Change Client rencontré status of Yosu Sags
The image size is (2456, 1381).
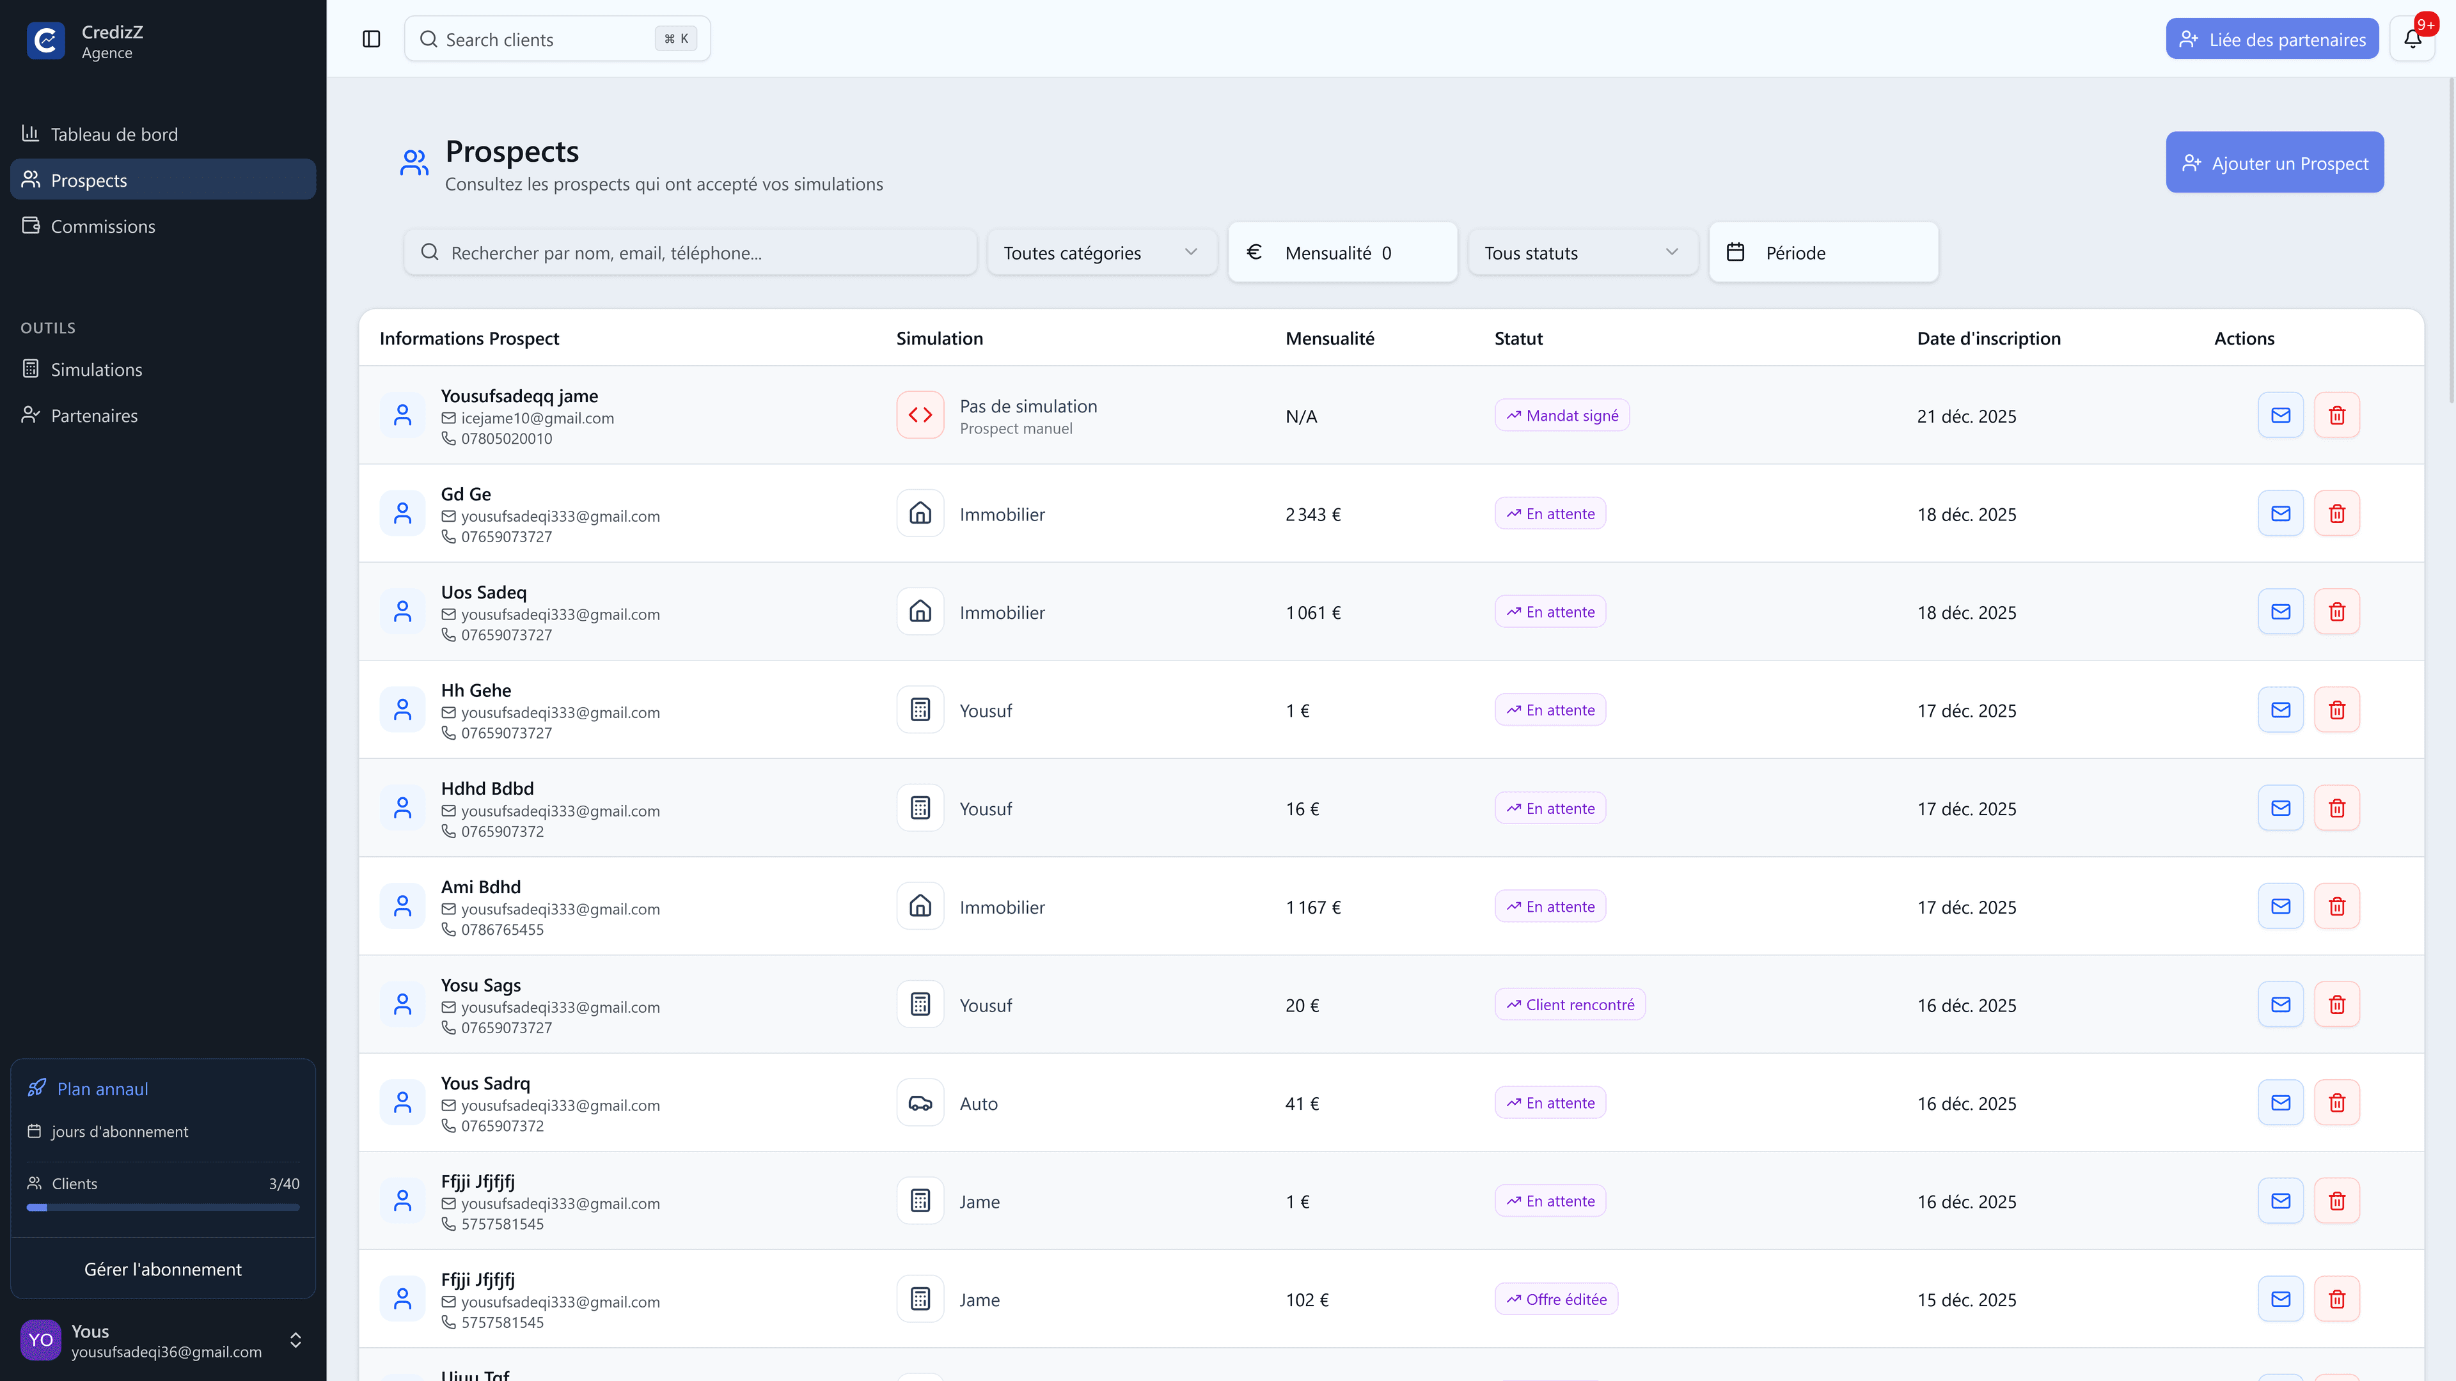[1570, 1004]
